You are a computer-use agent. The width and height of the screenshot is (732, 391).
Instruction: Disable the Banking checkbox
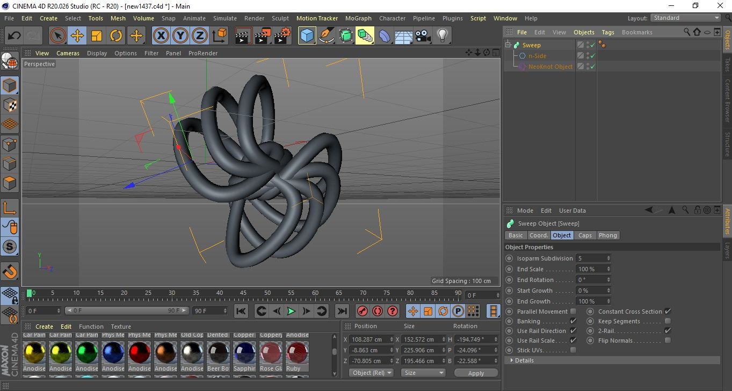coord(573,321)
